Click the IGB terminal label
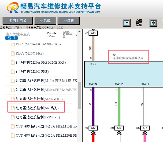Image resolution: width=163 pixels, height=142 pixels. tap(93, 64)
